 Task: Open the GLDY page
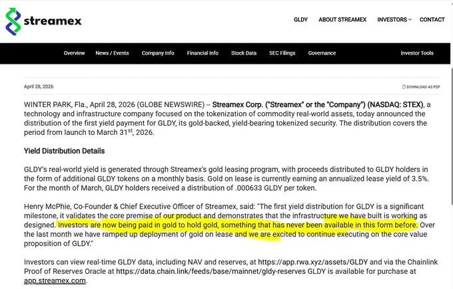[300, 19]
